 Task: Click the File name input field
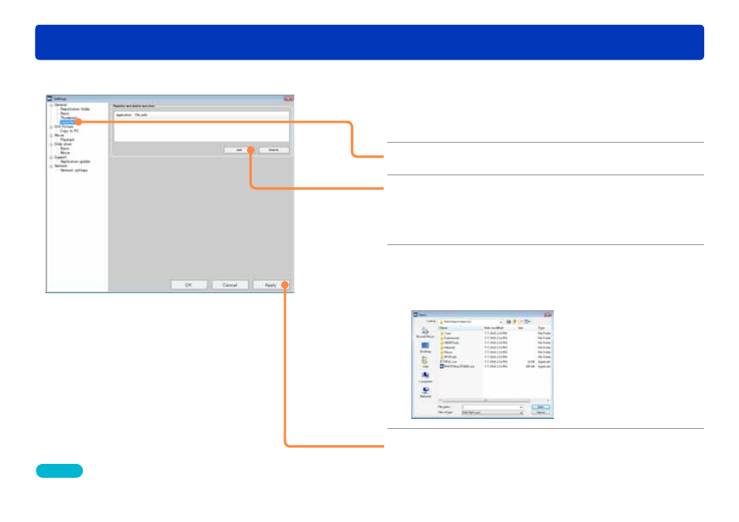492,407
